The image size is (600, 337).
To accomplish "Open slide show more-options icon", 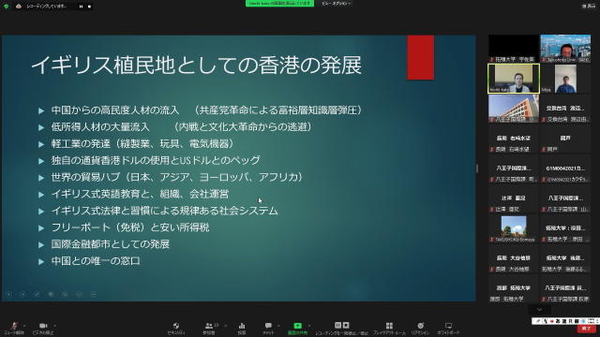I will (93, 294).
